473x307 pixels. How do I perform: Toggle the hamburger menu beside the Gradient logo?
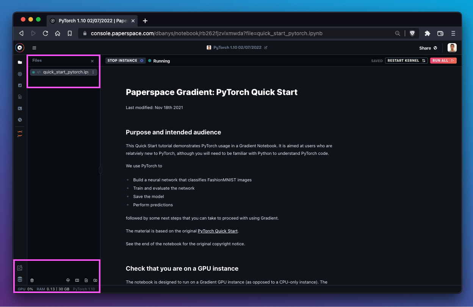pos(34,48)
